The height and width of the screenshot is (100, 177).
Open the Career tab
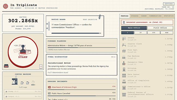pyautogui.click(x=144, y=16)
